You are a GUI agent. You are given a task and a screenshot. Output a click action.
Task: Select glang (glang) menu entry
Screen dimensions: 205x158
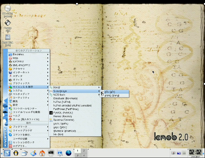coord(115,95)
